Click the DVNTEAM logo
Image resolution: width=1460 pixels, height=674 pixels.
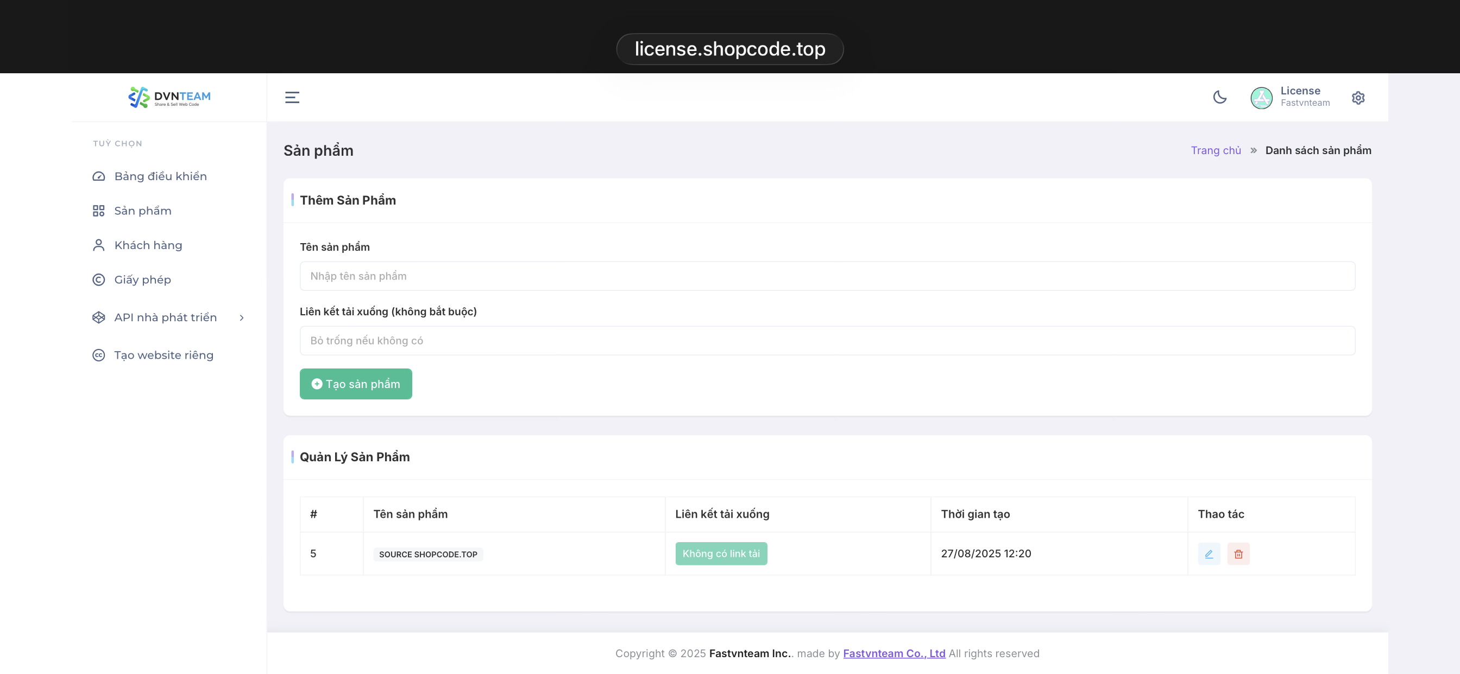pyautogui.click(x=169, y=98)
